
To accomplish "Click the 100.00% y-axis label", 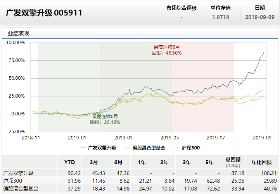I will (16, 43).
